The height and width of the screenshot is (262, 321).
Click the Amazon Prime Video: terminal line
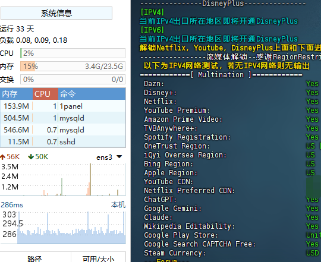point(183,119)
